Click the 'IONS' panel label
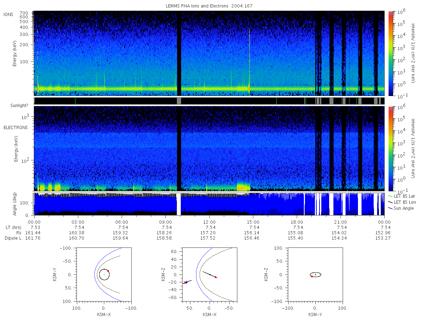 [x=9, y=14]
